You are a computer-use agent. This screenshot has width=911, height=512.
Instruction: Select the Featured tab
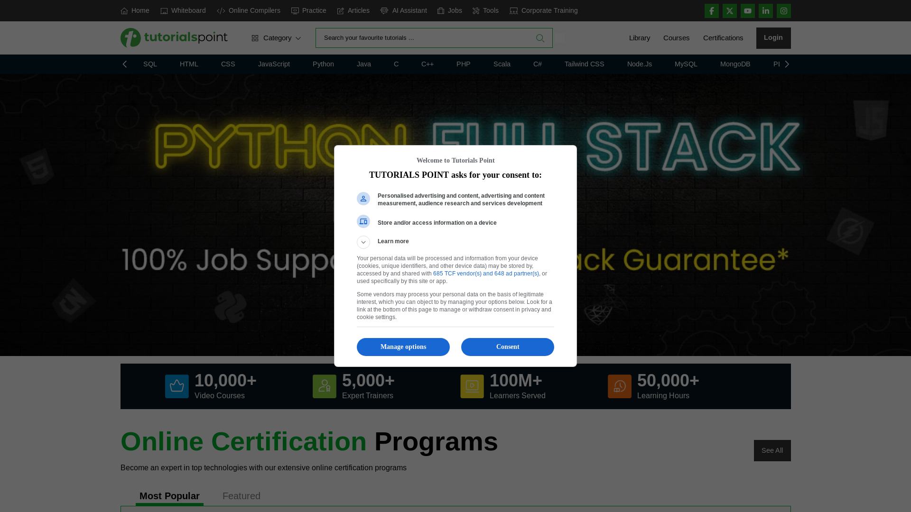point(242,496)
